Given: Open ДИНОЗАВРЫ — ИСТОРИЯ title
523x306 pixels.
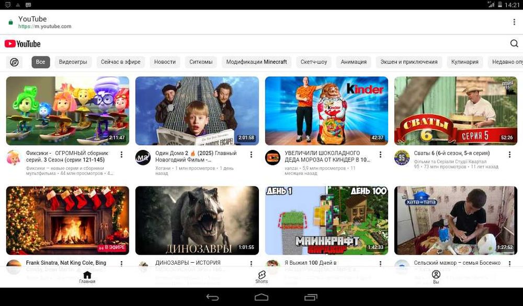Looking at the screenshot, I should coord(188,263).
